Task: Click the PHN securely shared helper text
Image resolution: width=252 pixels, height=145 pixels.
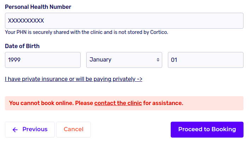Action: [87, 32]
